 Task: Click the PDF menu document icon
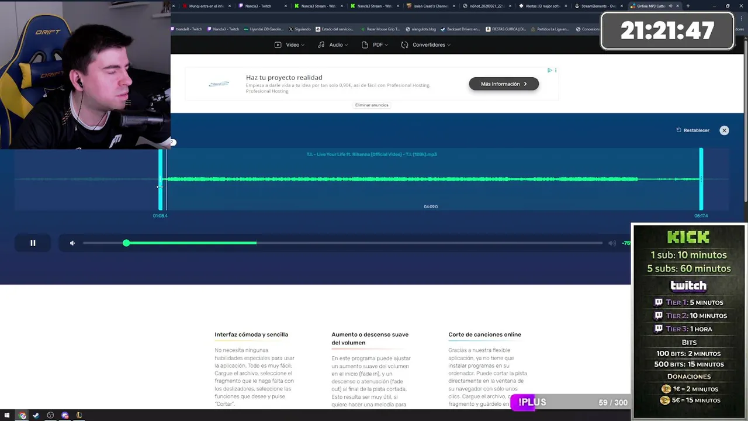coord(365,44)
